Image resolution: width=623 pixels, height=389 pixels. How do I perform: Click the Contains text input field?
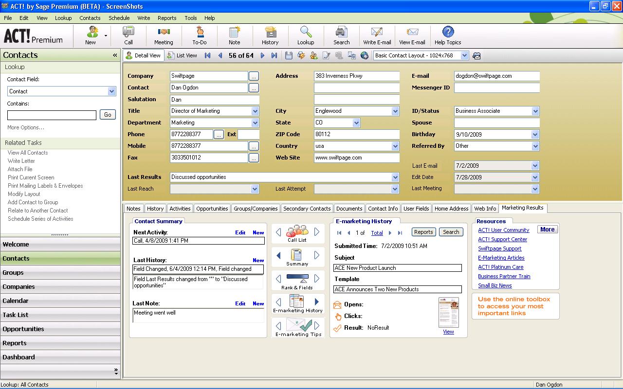[x=52, y=115]
